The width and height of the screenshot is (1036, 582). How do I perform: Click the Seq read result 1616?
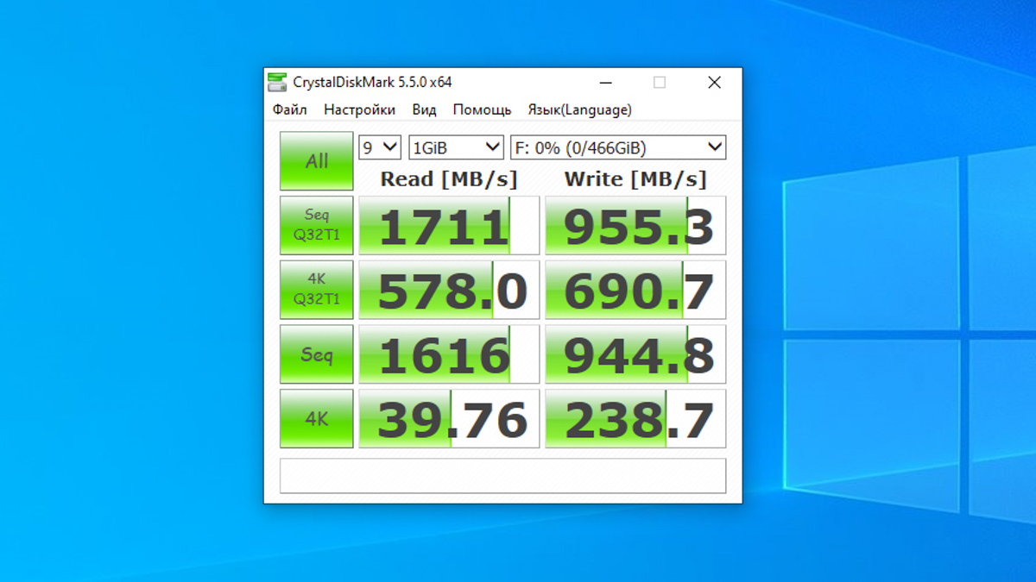click(449, 354)
